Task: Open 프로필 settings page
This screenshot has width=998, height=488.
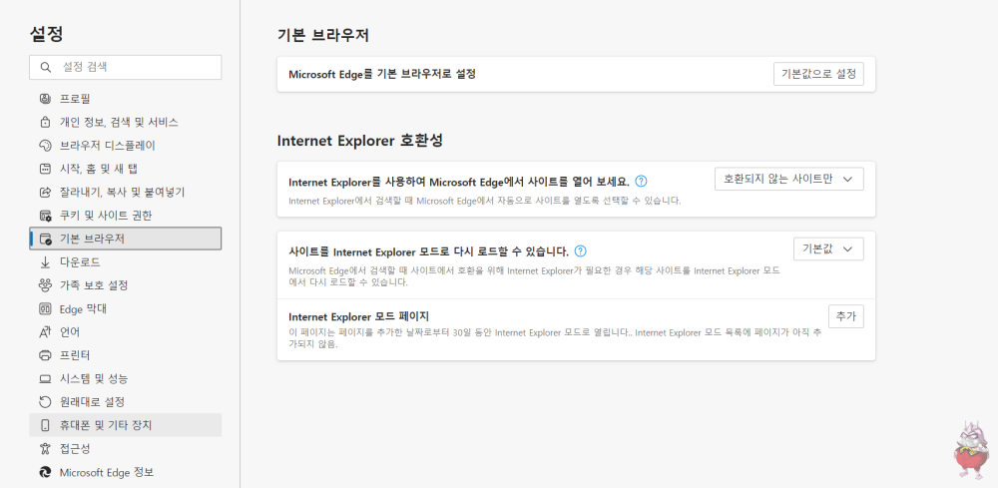Action: click(x=126, y=99)
